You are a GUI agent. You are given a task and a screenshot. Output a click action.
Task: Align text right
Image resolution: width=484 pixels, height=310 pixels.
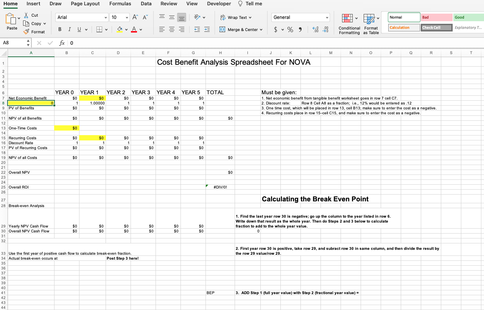click(x=182, y=30)
